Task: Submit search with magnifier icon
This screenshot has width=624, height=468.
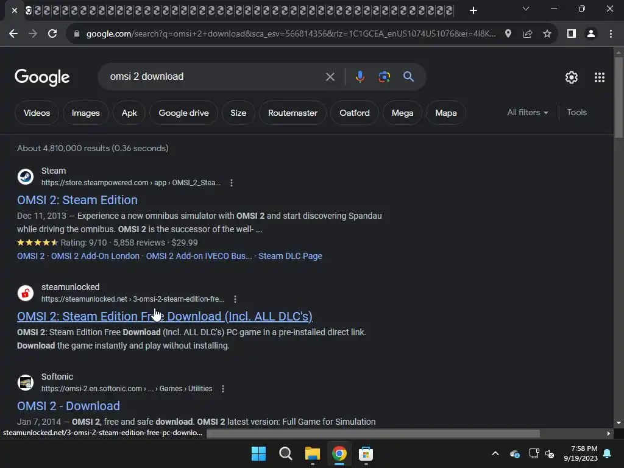Action: [408, 76]
